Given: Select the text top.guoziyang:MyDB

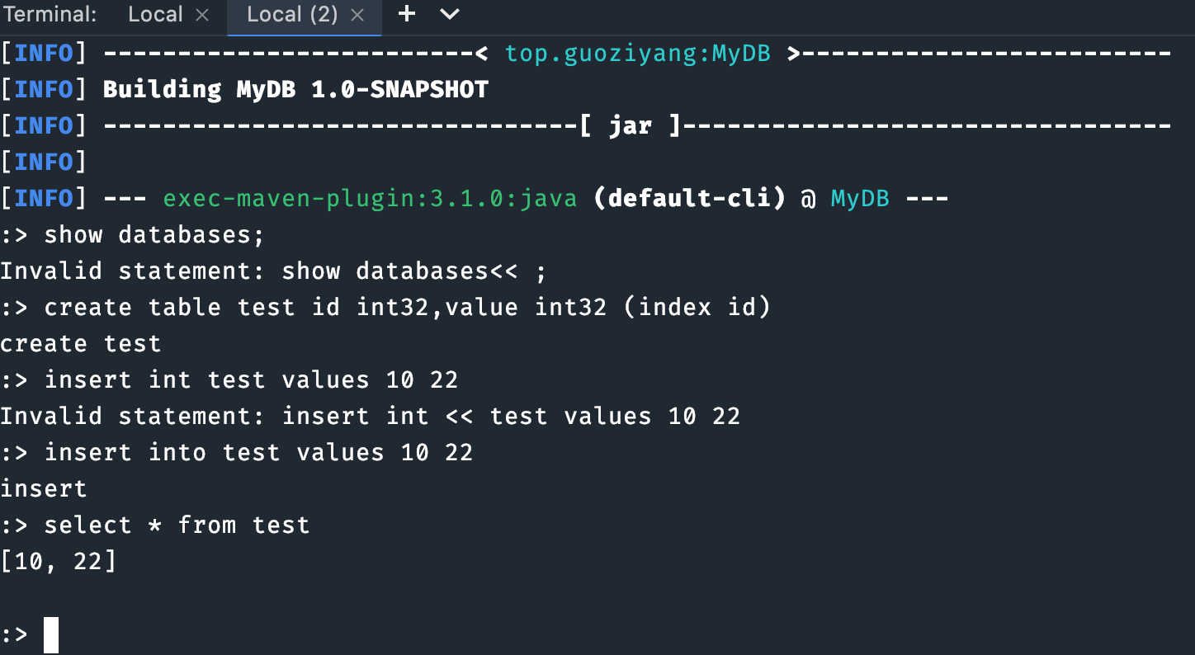Looking at the screenshot, I should [637, 53].
